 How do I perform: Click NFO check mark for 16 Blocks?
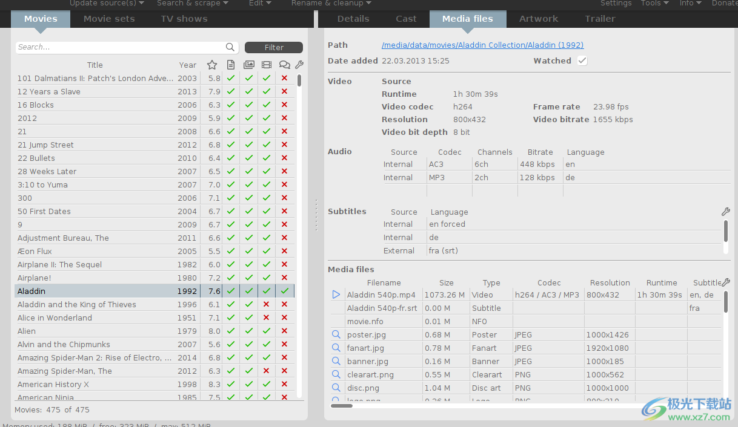231,105
